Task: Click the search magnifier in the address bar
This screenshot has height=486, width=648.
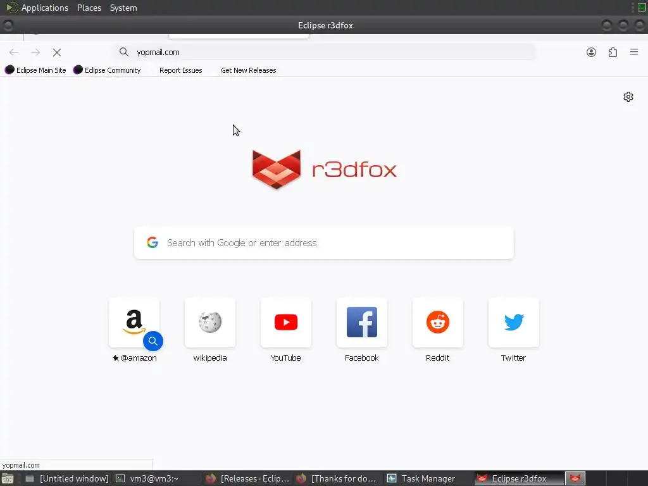Action: (124, 52)
